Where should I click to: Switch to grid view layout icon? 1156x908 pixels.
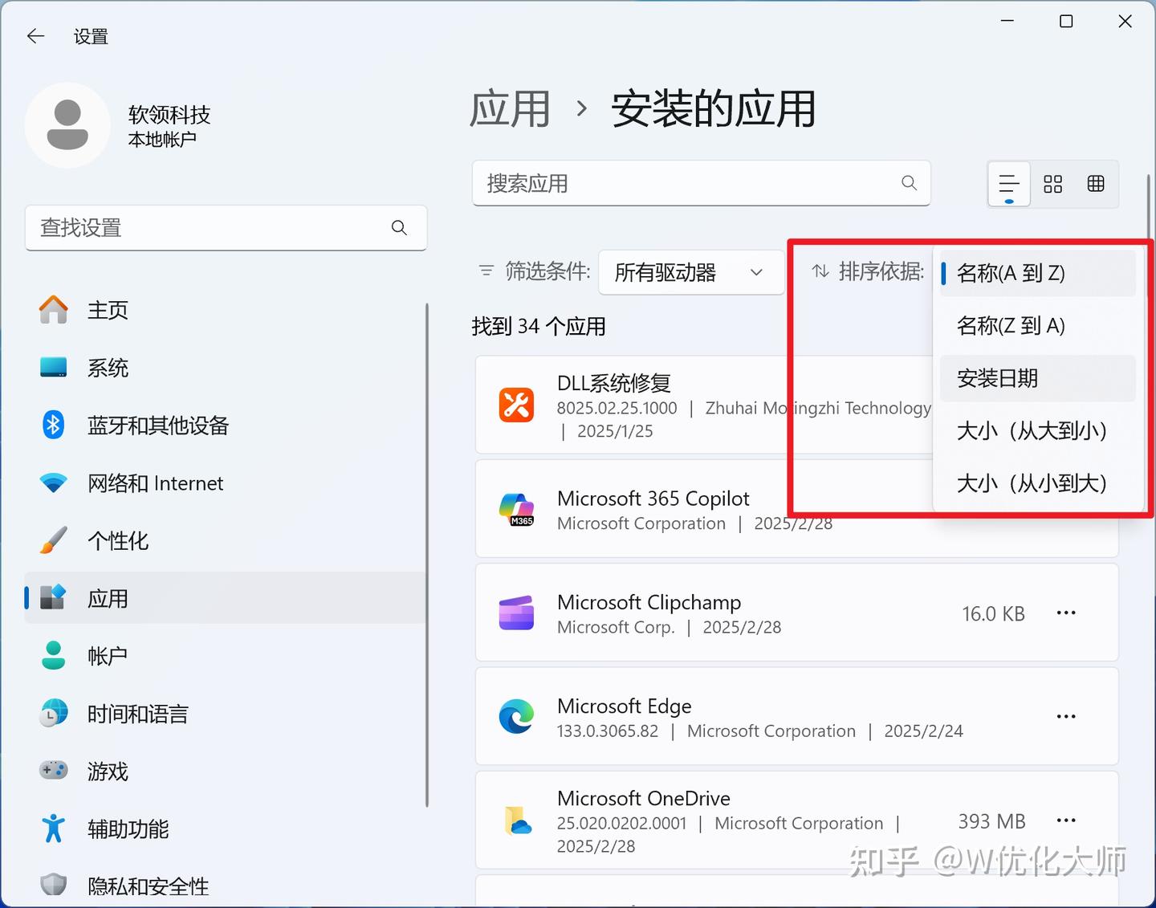(1052, 184)
